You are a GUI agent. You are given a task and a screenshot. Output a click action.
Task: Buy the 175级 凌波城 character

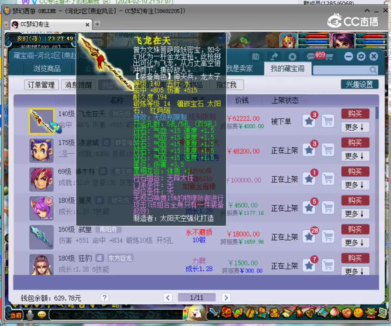pos(355,143)
